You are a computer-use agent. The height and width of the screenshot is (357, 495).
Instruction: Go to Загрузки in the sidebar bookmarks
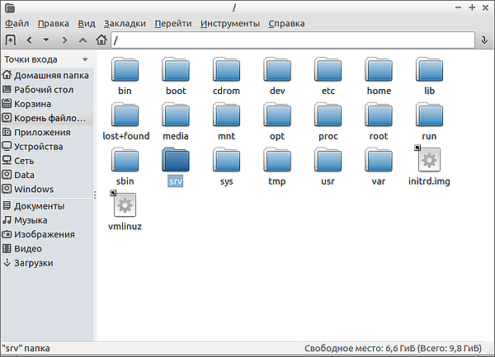pyautogui.click(x=33, y=263)
